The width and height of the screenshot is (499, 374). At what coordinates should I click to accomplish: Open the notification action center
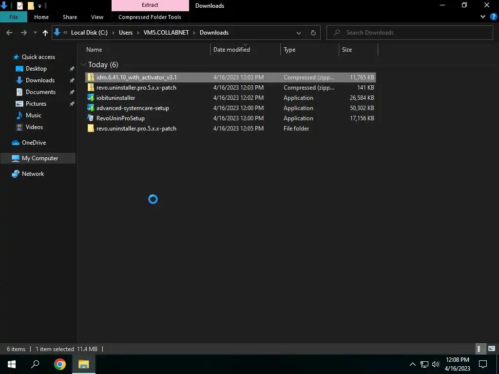pos(483,364)
